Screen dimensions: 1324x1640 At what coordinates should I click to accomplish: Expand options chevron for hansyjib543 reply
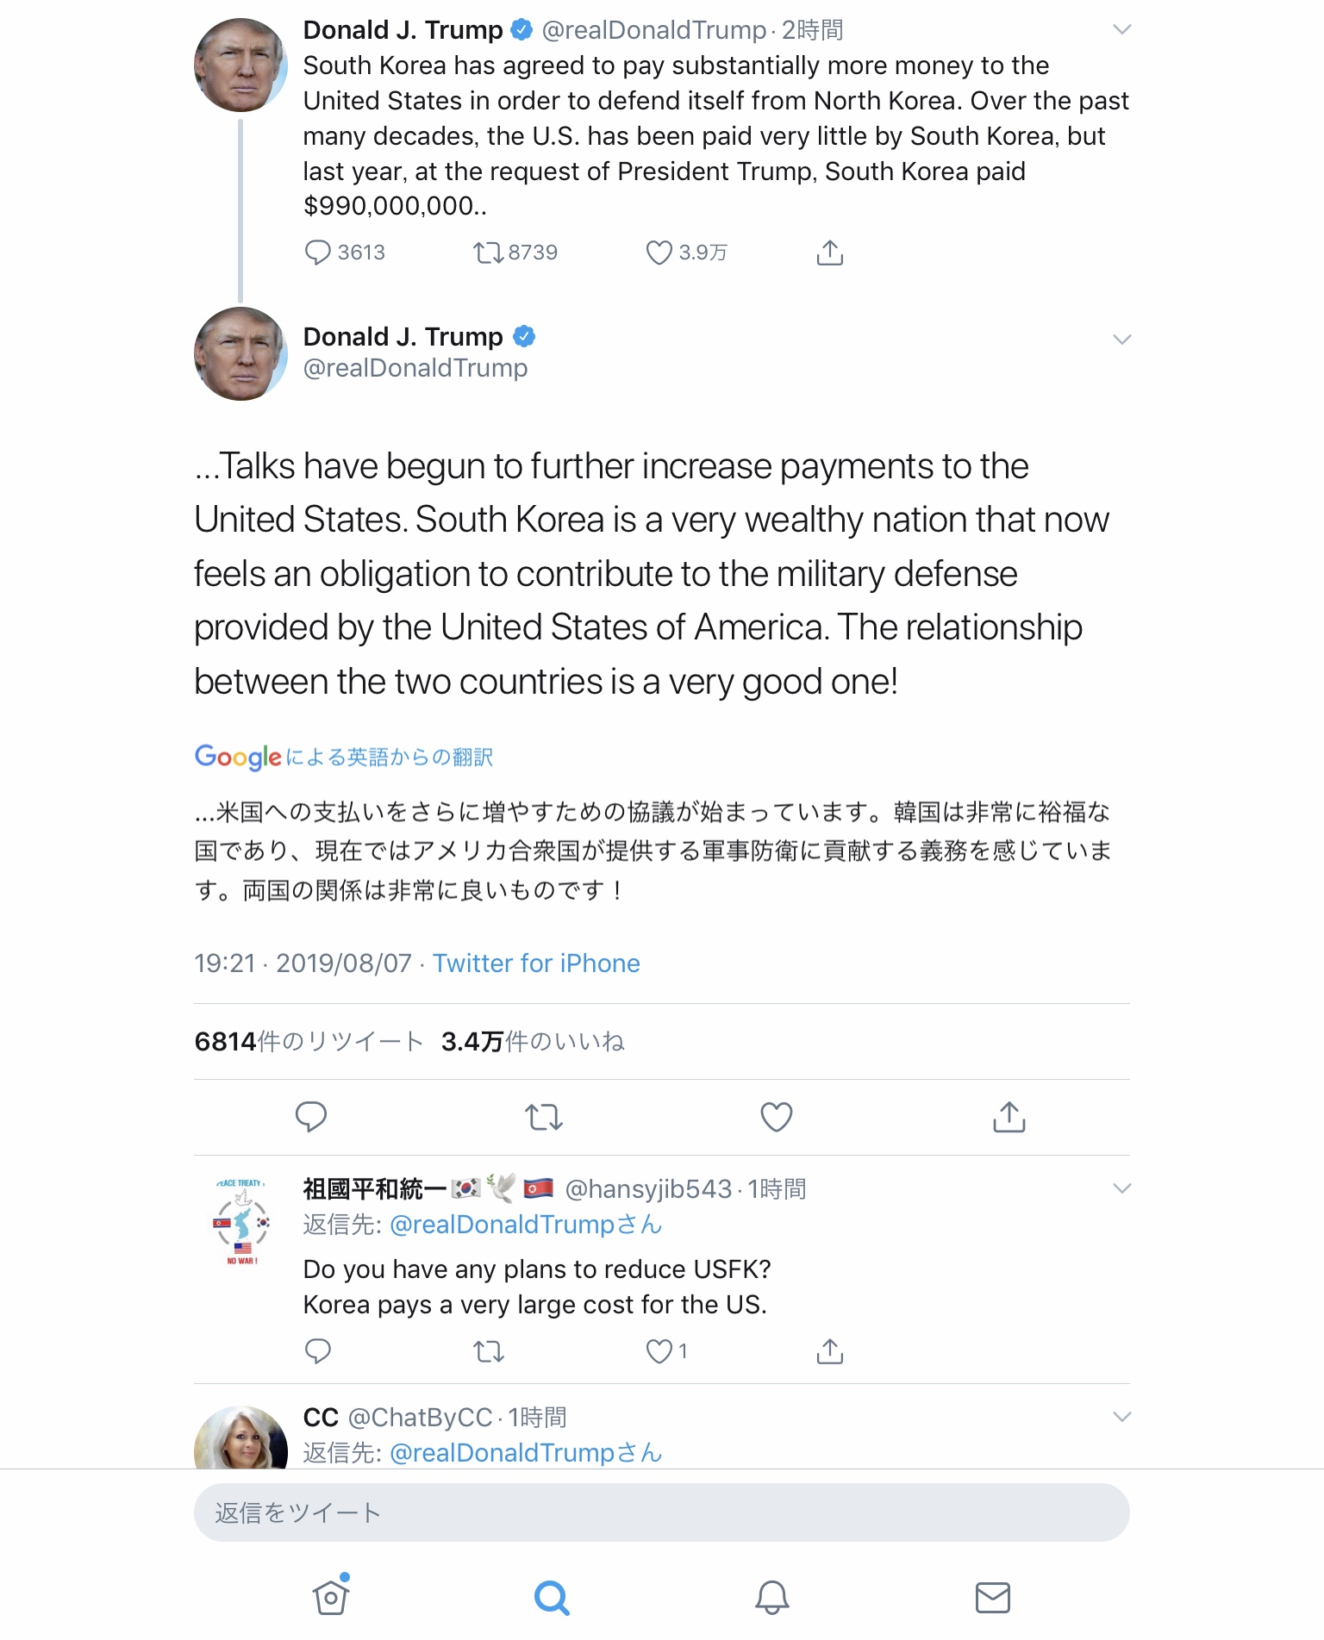tap(1121, 1188)
